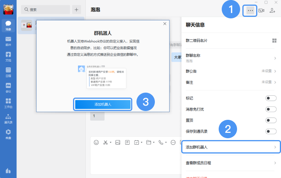This screenshot has width=281, height=178.
Task: Go to 日程 (Calendar) in the sidebar
Action: tap(8, 72)
